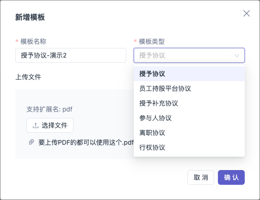
Task: Select the 参与人协议 option
Action: coord(189,118)
